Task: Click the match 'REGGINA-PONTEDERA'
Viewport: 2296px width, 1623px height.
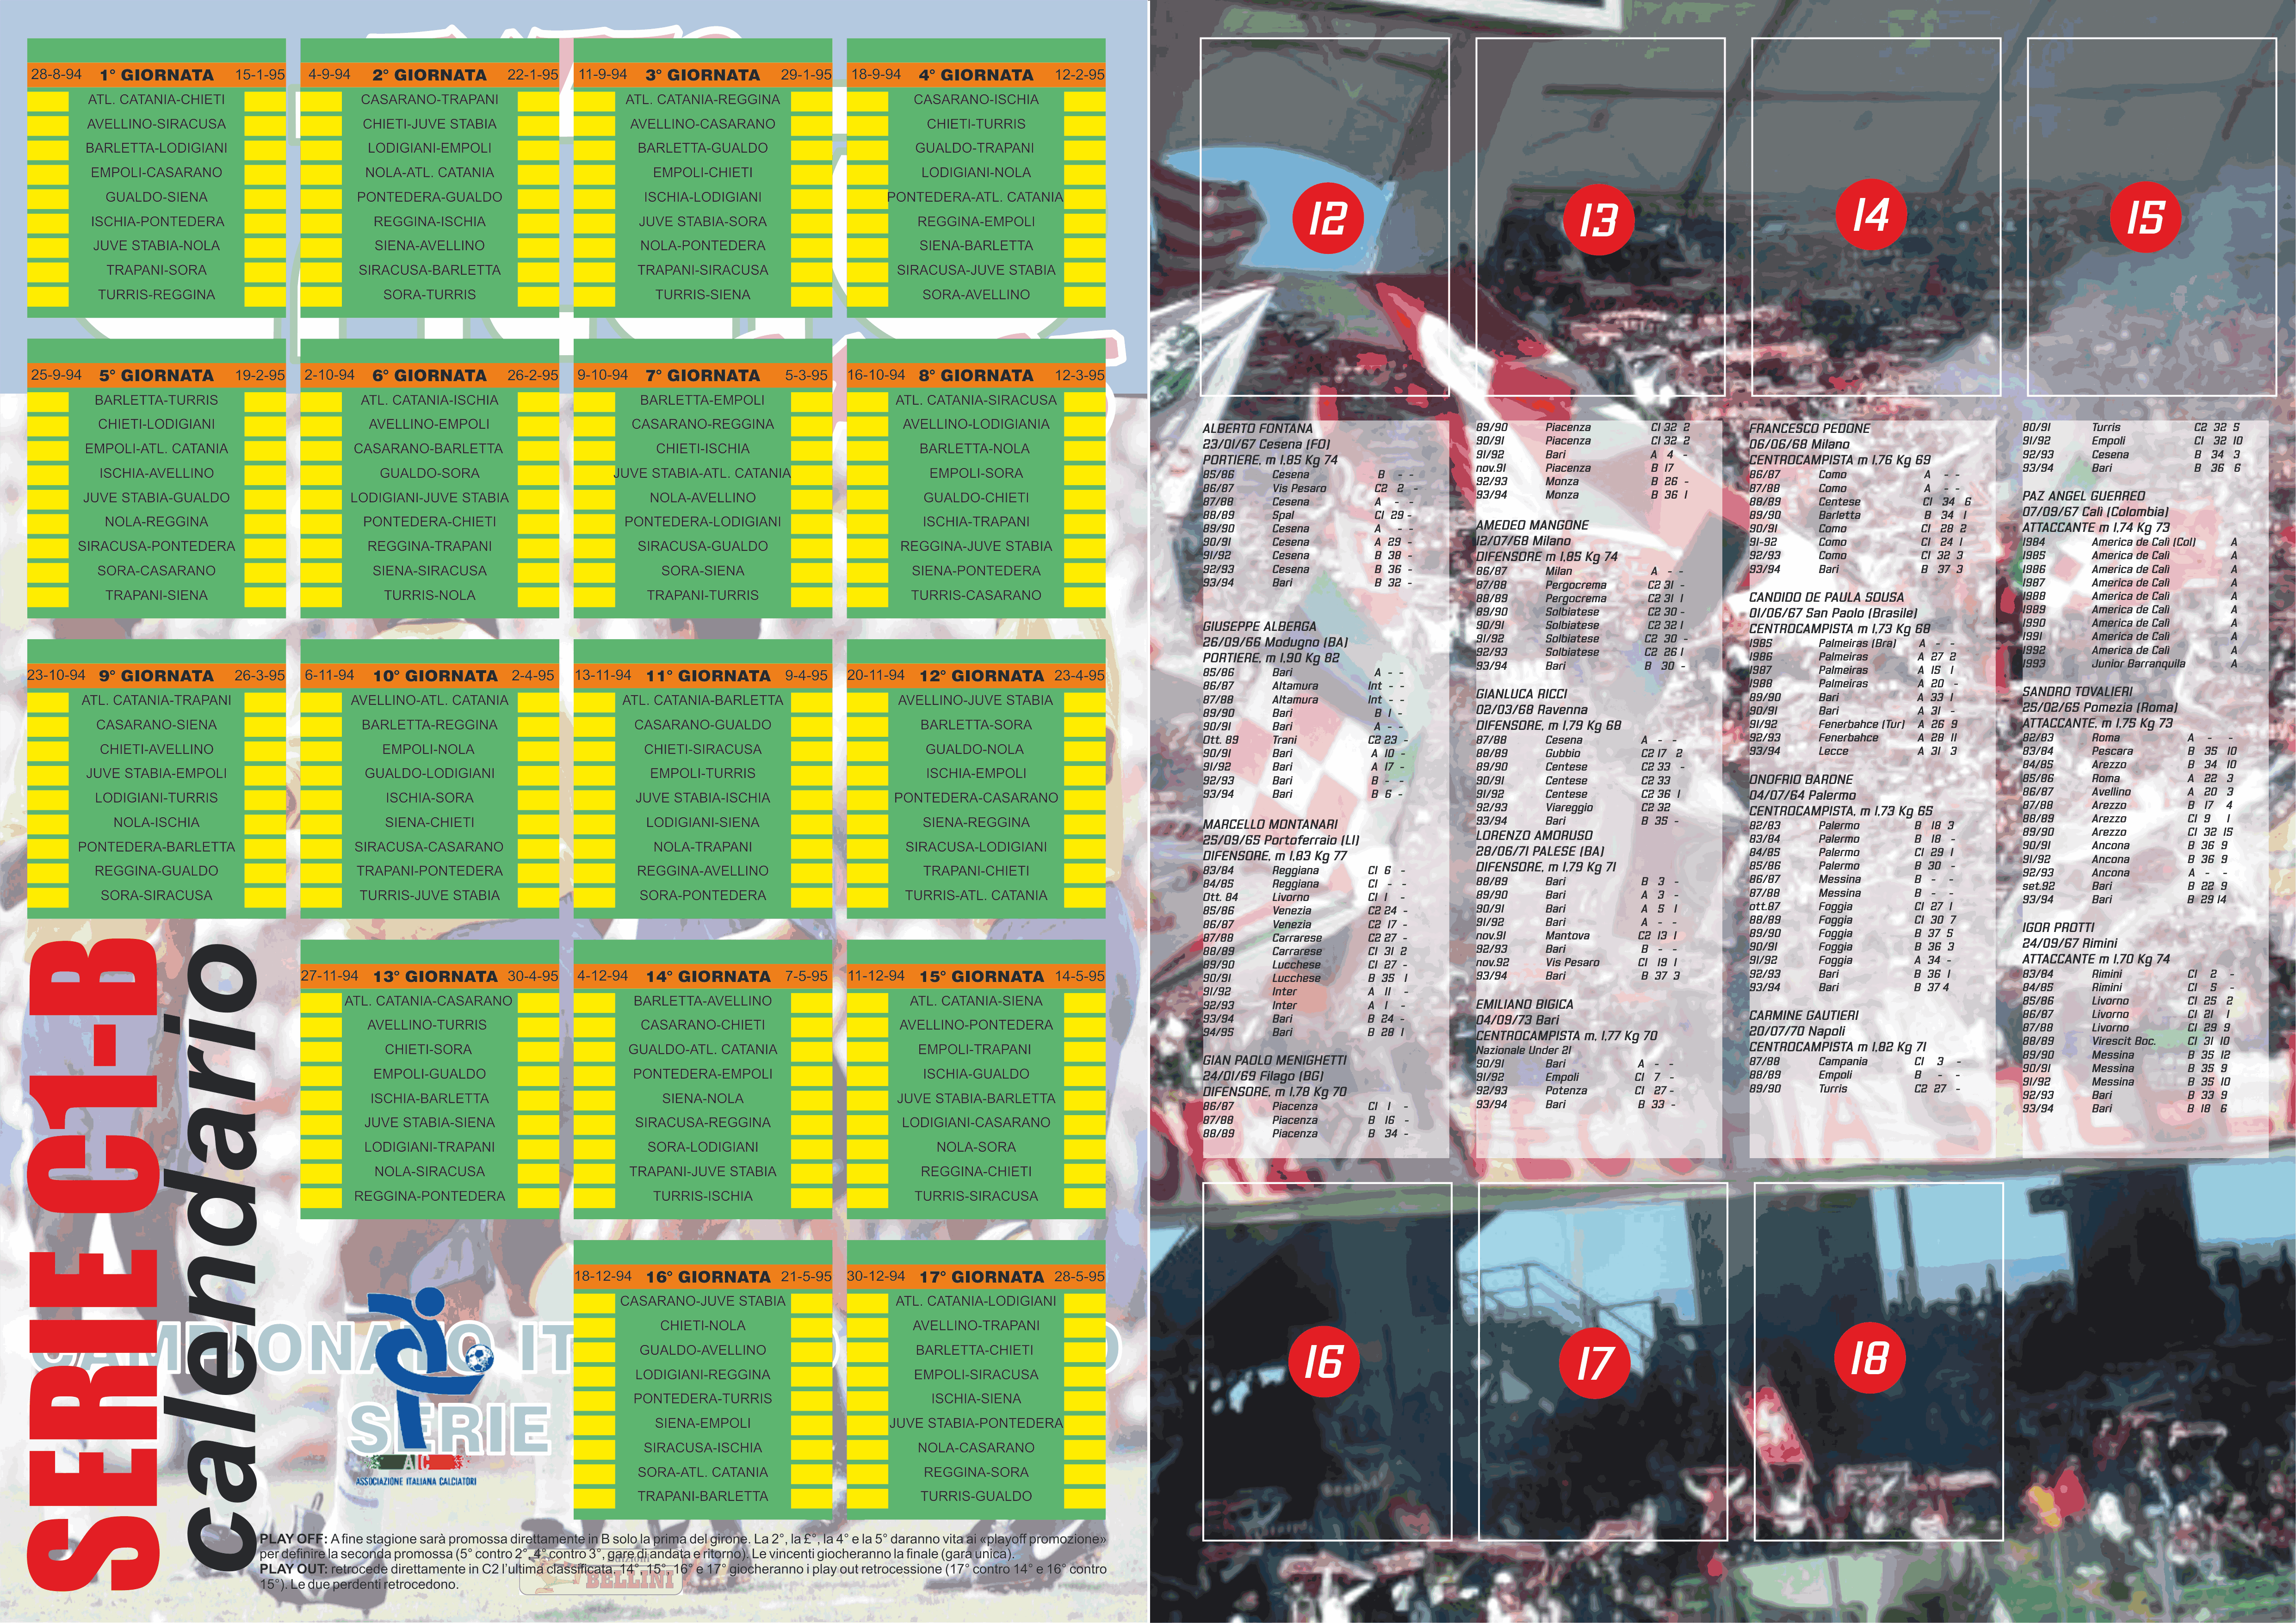Action: click(429, 1196)
